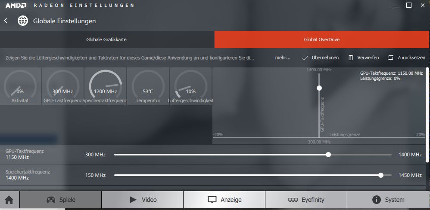Click the vertical scrollbar on the right
The height and width of the screenshot is (210, 430).
[x=427, y=114]
